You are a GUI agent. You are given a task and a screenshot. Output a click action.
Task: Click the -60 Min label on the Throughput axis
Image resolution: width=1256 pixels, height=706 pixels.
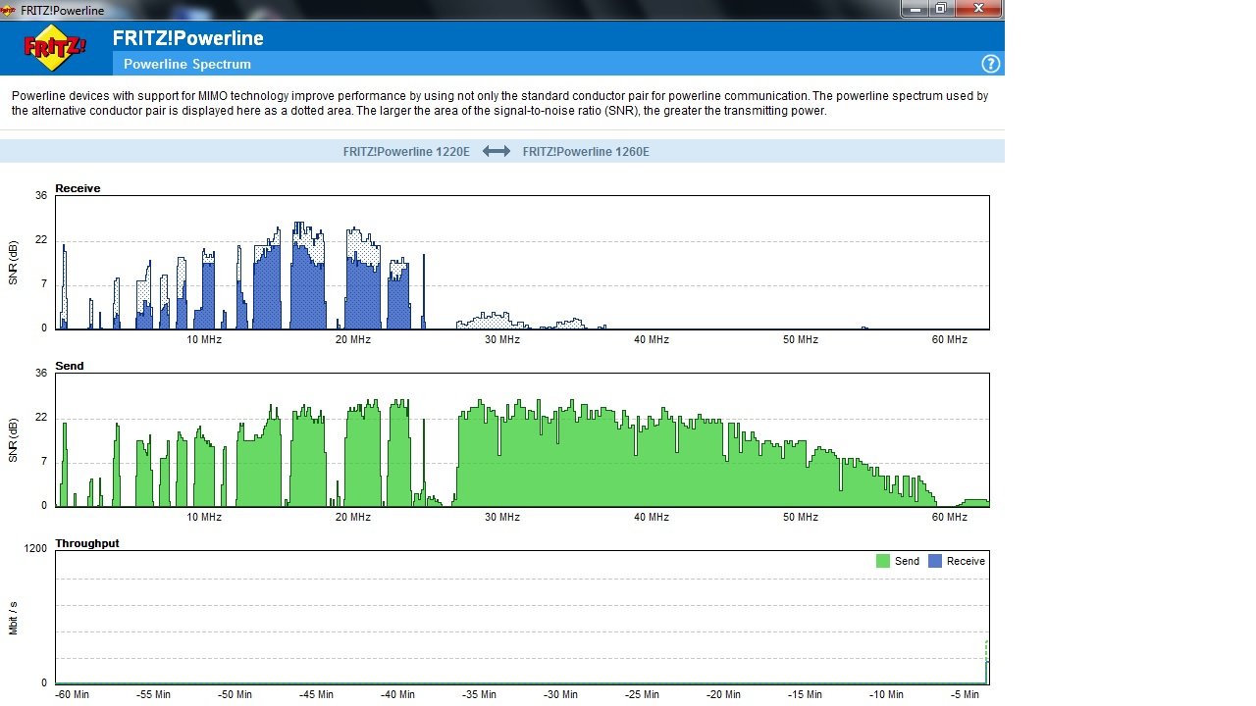point(73,694)
